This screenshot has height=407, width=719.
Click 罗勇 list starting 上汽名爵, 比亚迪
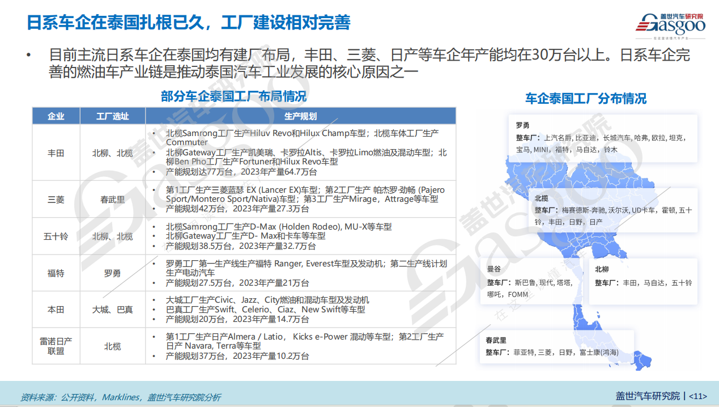(601, 143)
